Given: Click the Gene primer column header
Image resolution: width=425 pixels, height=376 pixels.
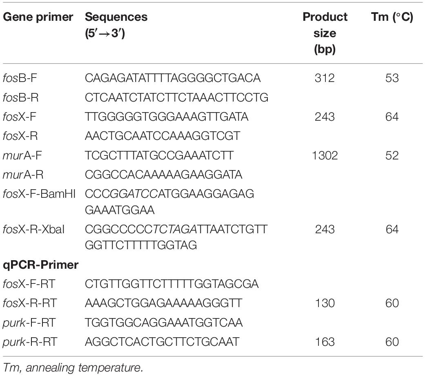Looking at the screenshot, I should [38, 17].
